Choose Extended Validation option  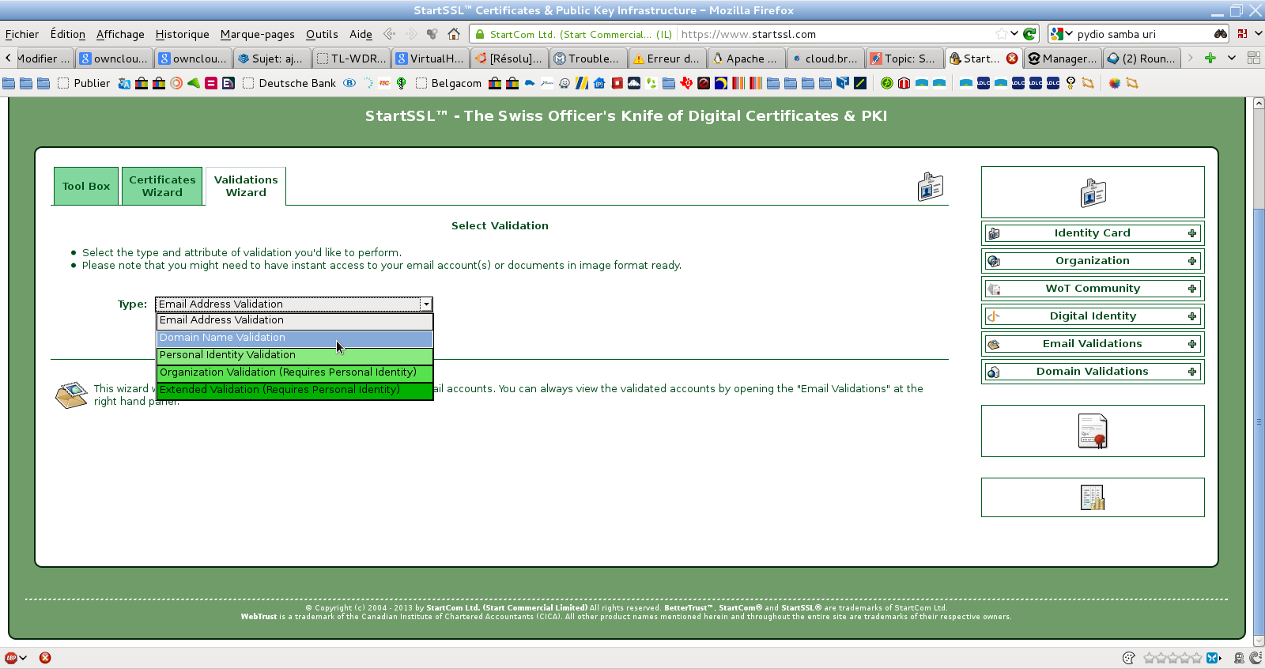tap(295, 390)
